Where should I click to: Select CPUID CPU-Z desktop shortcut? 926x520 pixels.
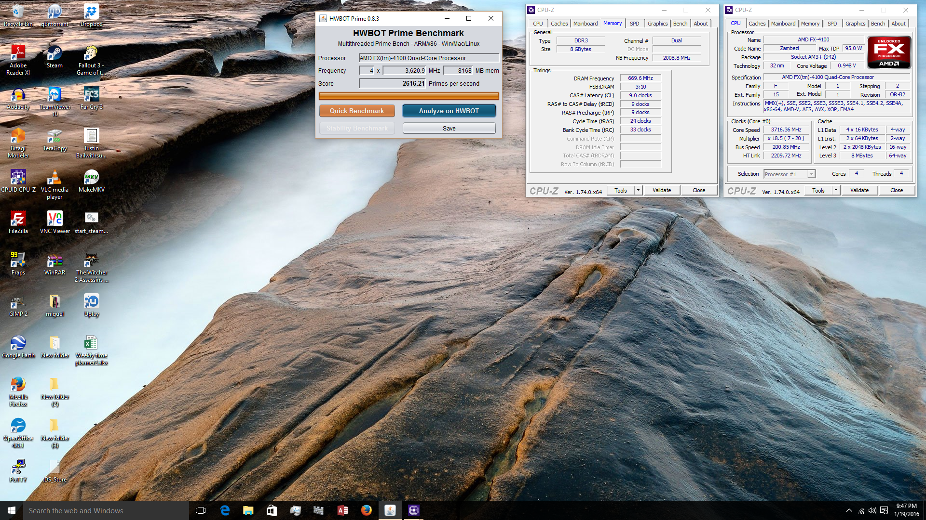pos(18,181)
